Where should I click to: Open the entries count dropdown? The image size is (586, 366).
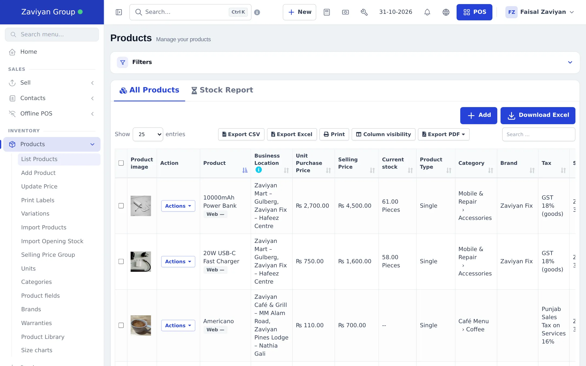click(148, 134)
